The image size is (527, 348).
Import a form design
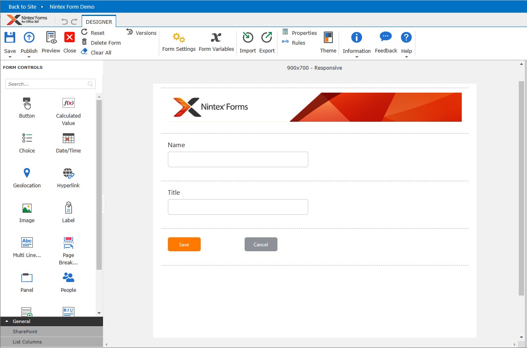[x=247, y=41]
